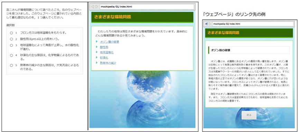This screenshot has width=299, height=132.
Task: Click the forward arrow in left browser
Action: click(97, 7)
